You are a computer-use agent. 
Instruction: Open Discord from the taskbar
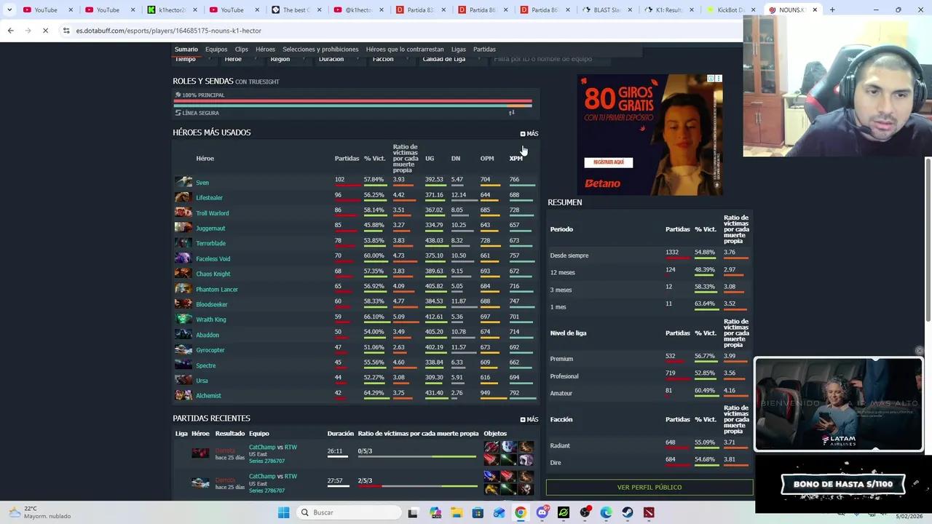pos(542,512)
